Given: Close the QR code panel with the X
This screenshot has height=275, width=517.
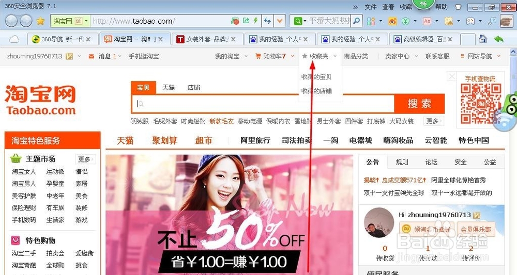Looking at the screenshot, I should (x=452, y=77).
